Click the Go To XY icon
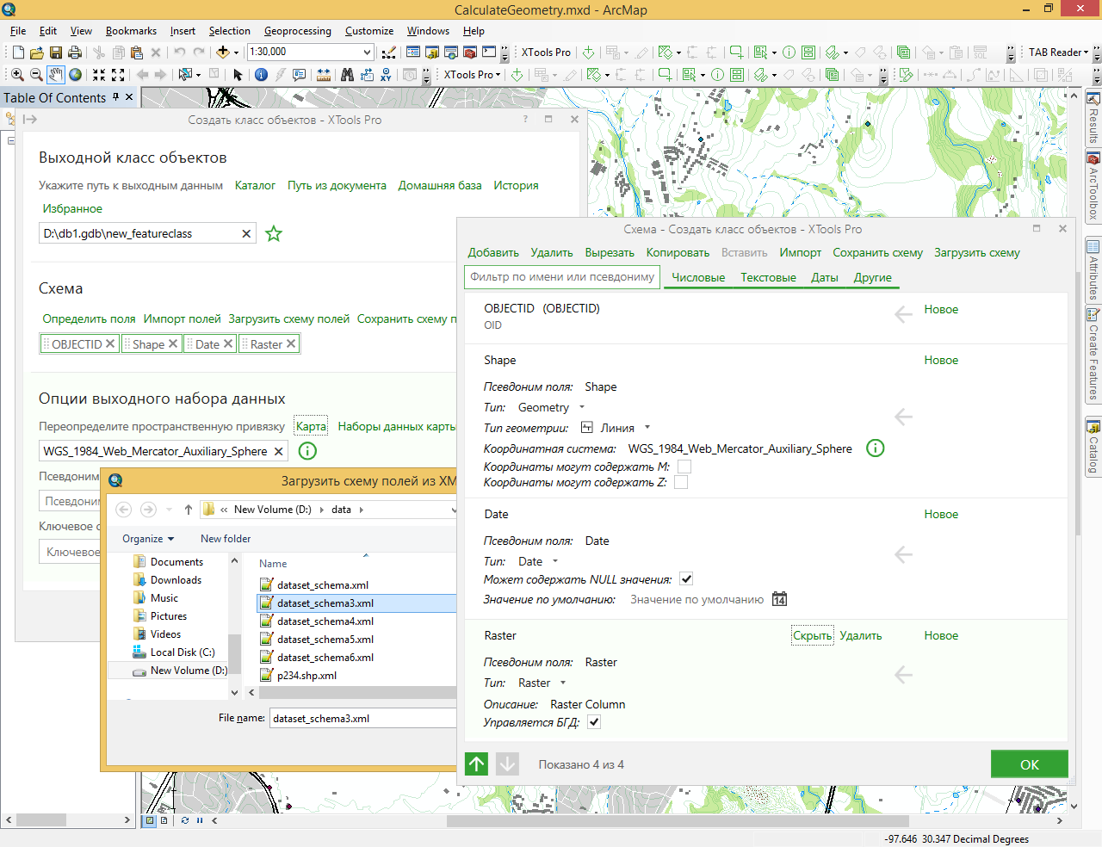Viewport: 1102px width, 847px height. 386,75
